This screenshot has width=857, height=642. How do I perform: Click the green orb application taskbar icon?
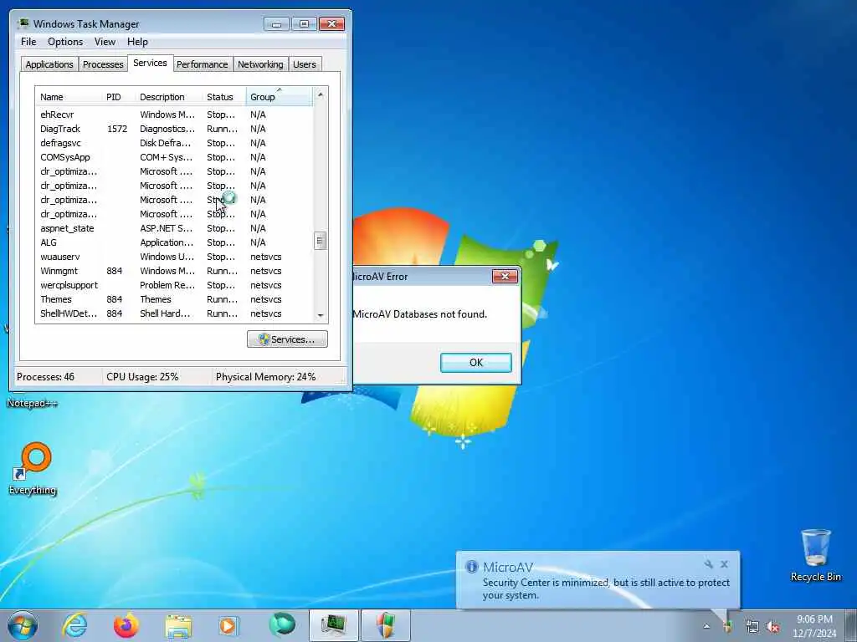282,625
